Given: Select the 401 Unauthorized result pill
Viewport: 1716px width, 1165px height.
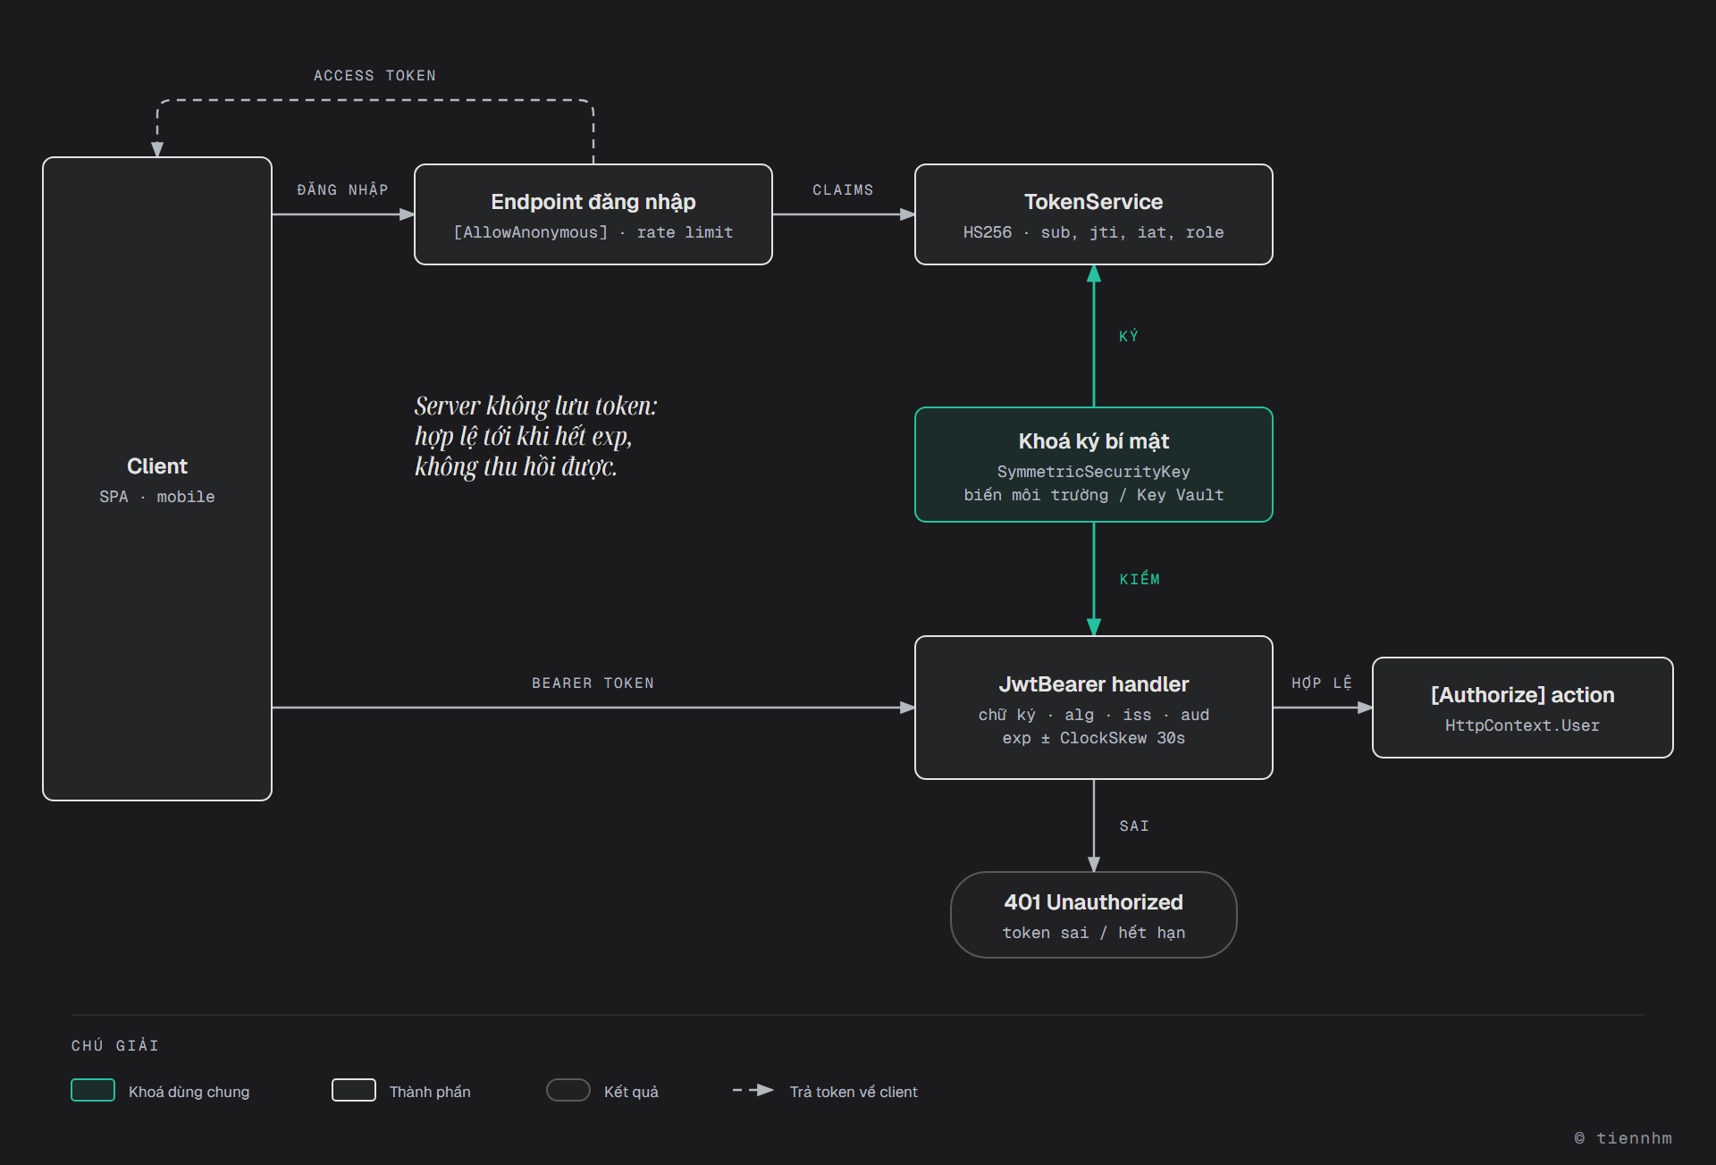Looking at the screenshot, I should (x=1094, y=915).
